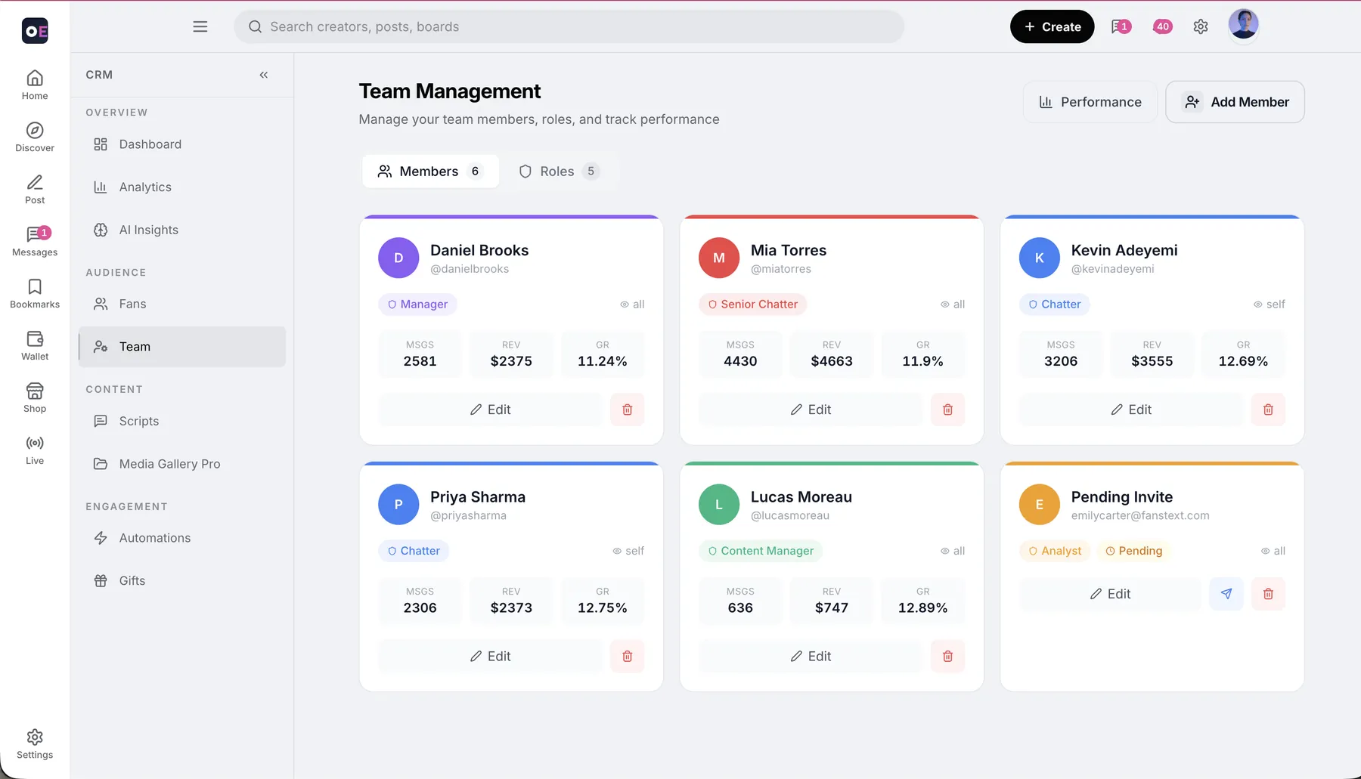Click Mia Torres Senior Chatter badge
1361x779 pixels.
tap(752, 304)
